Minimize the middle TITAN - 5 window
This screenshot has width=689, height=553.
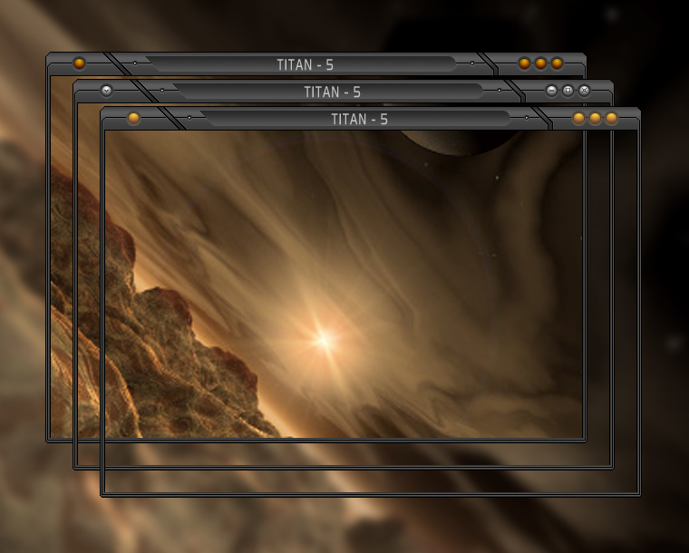[551, 91]
